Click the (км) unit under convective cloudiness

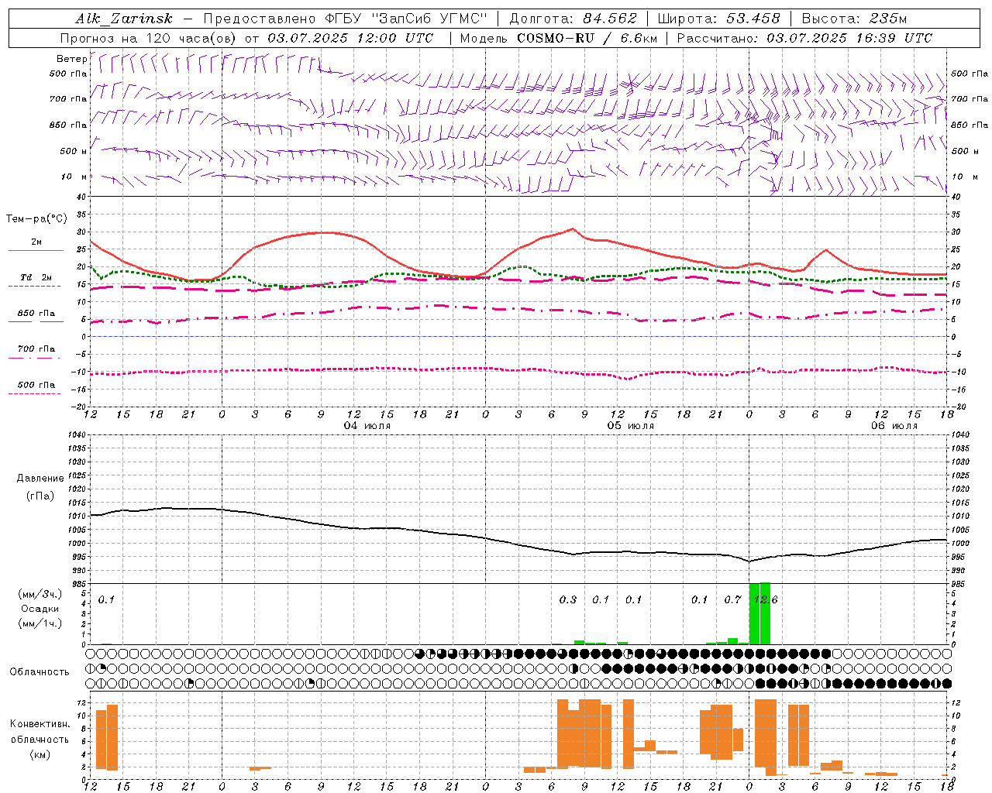click(x=40, y=754)
